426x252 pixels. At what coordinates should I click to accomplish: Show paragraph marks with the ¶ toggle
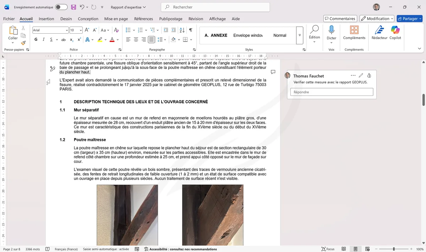(191, 30)
